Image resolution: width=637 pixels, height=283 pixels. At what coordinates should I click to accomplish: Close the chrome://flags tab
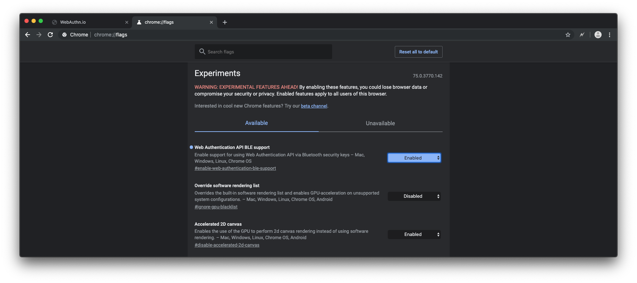pos(211,22)
